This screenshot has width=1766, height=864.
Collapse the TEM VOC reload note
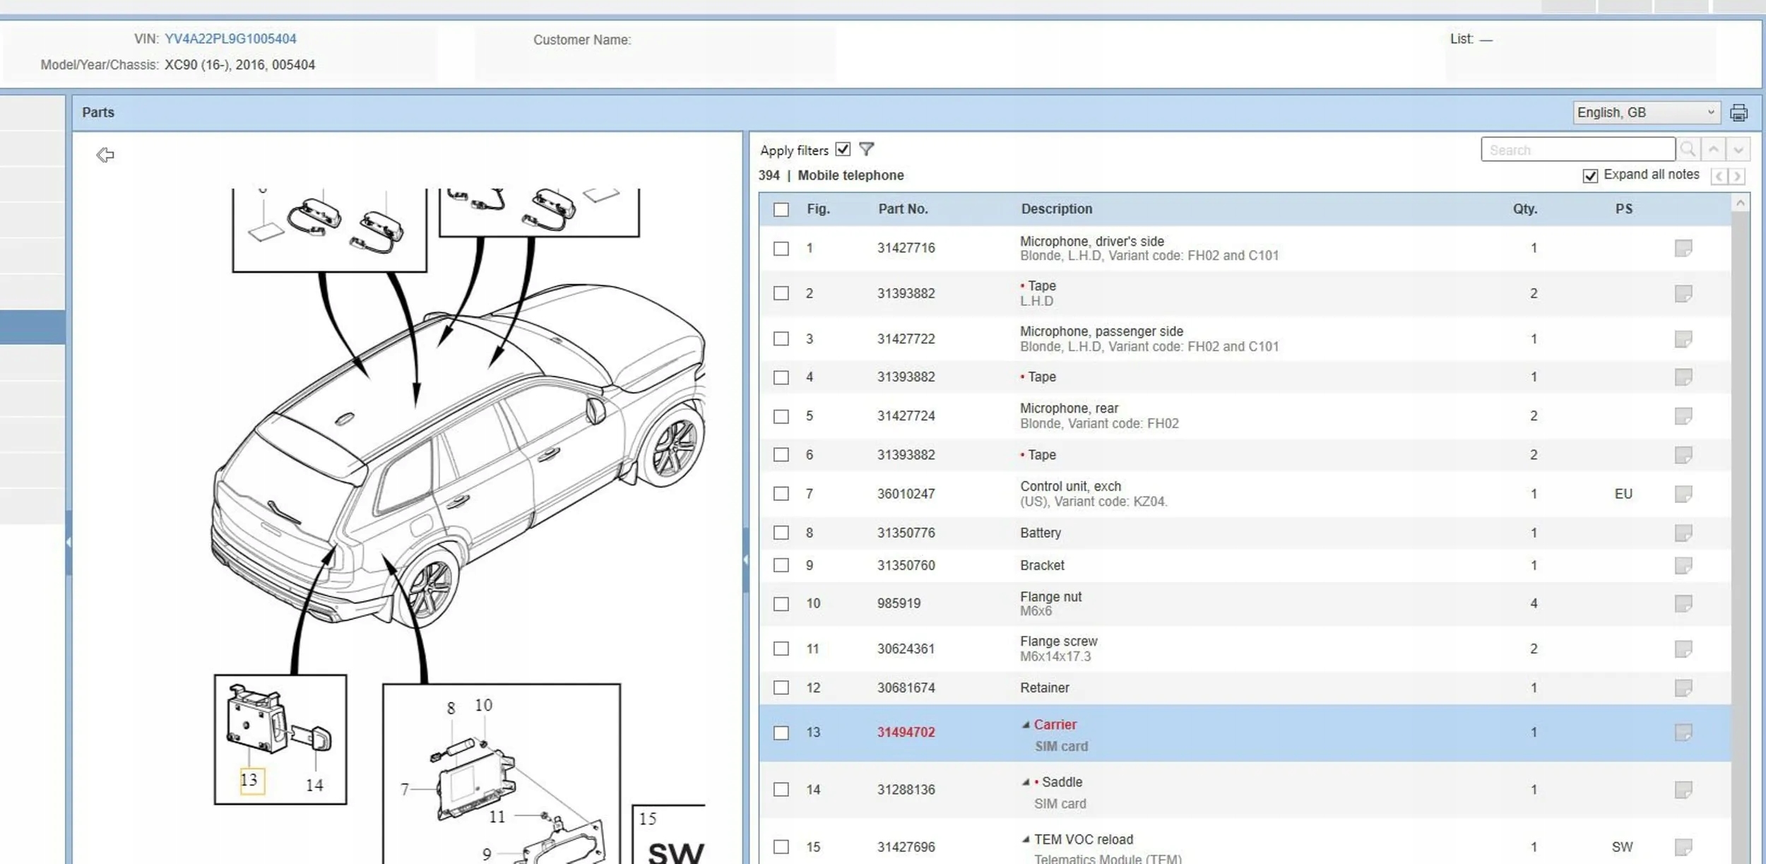(1026, 840)
